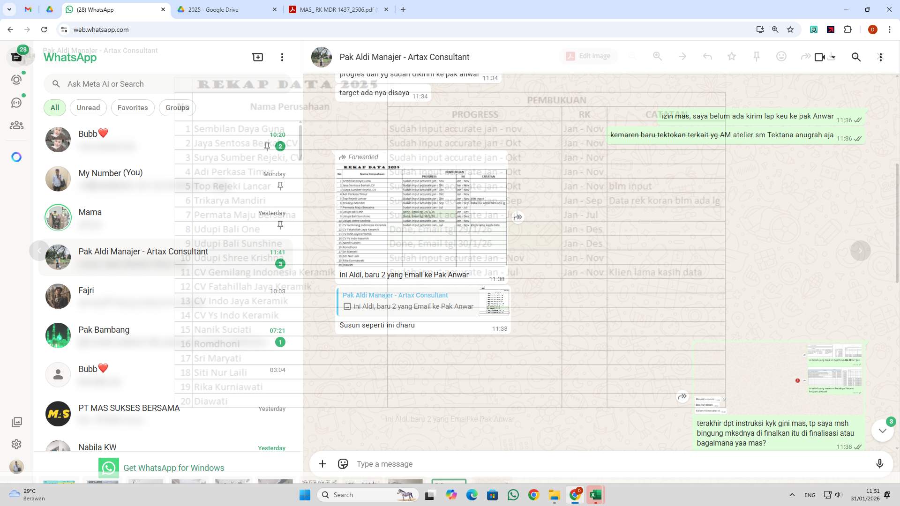Click Get WhatsApp for Windows
The width and height of the screenshot is (900, 506).
coord(173,468)
